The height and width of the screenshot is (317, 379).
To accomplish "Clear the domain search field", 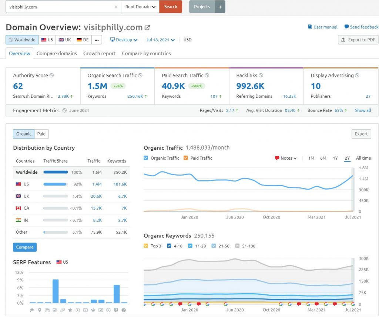I will tap(116, 7).
